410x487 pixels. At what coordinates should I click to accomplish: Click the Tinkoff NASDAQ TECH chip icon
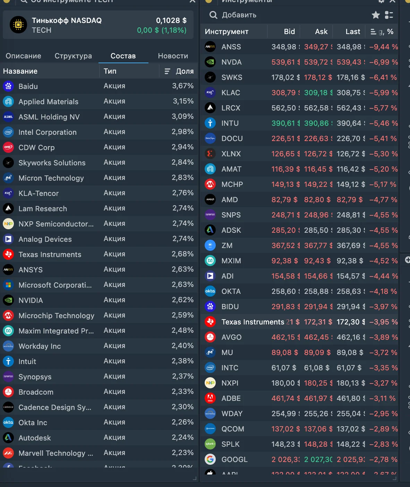18,25
